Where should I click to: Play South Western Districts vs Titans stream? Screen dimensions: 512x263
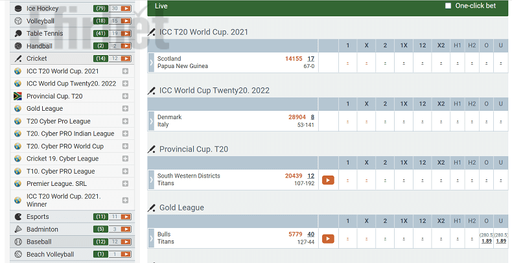pos(328,180)
